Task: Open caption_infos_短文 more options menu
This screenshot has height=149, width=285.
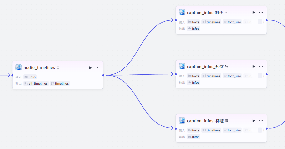Action: pos(261,67)
